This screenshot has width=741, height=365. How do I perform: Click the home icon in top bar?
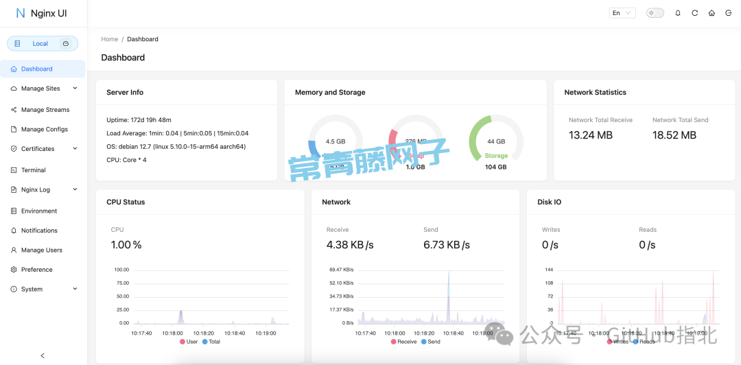[x=711, y=13]
